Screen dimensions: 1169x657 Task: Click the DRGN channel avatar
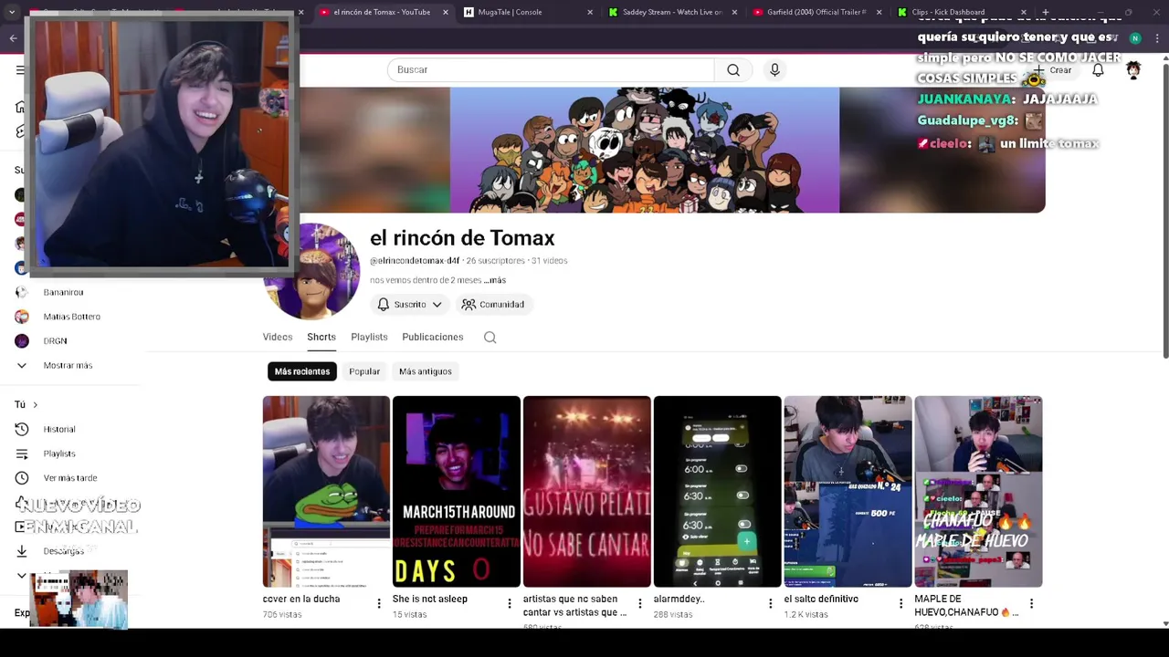point(22,341)
